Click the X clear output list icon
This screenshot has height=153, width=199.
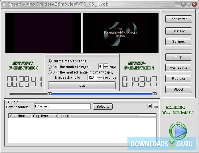(150, 106)
